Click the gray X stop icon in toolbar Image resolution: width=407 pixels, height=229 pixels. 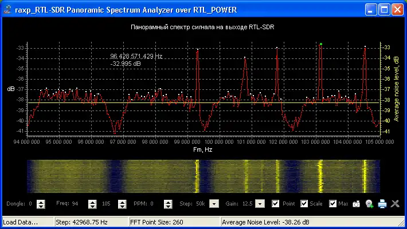tap(395, 204)
